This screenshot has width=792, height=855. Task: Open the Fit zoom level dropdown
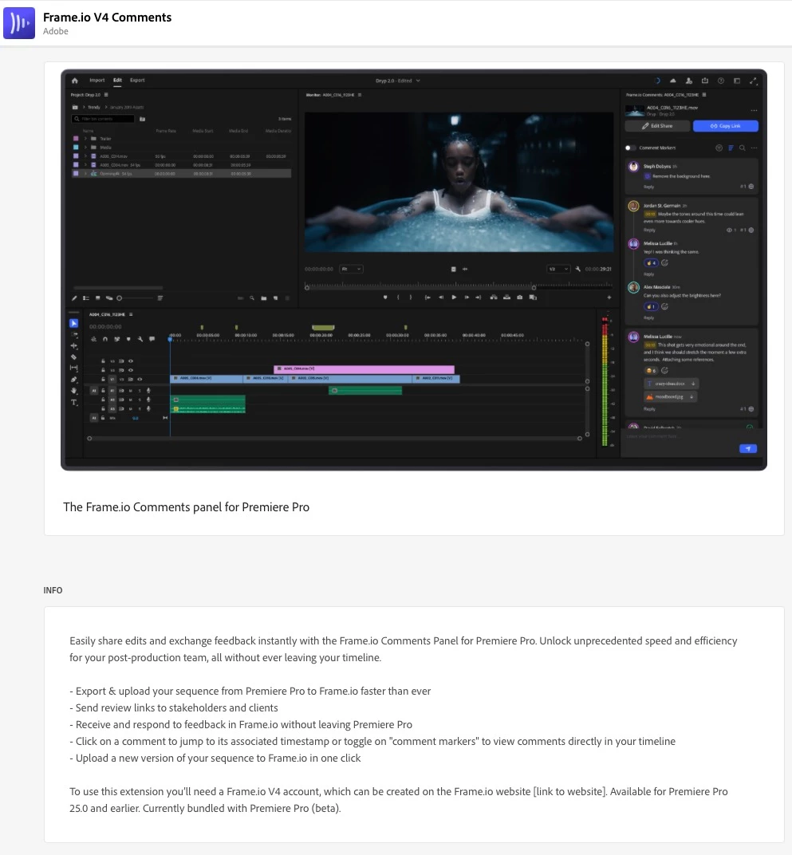[351, 269]
